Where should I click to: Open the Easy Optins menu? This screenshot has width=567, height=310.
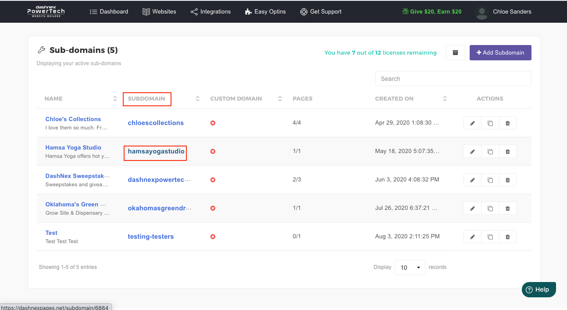(x=265, y=12)
